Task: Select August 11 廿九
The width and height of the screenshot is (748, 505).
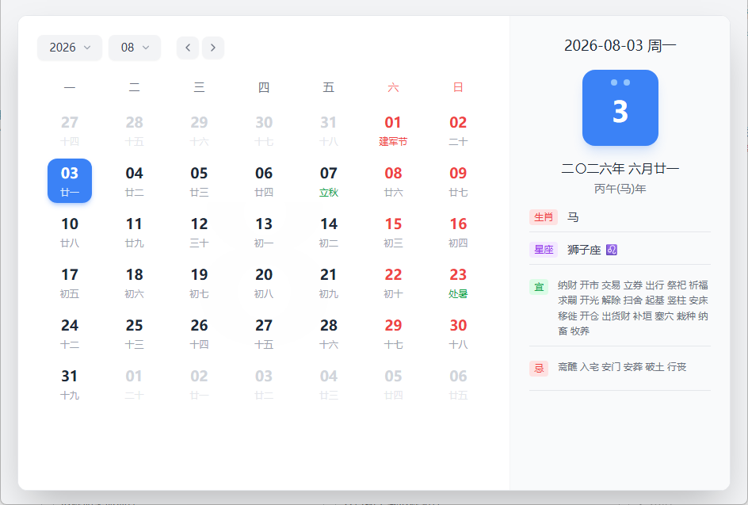Action: pos(135,231)
